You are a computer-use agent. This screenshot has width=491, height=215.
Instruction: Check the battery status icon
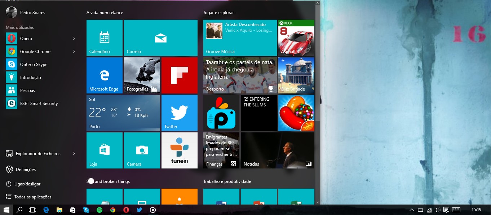click(420, 210)
